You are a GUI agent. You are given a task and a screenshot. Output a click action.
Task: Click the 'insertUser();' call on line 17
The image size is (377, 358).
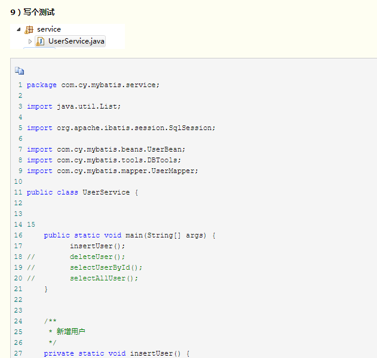tap(97, 246)
